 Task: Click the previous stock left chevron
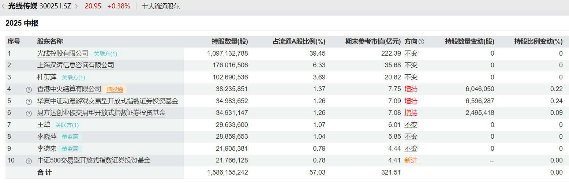pyautogui.click(x=3, y=6)
